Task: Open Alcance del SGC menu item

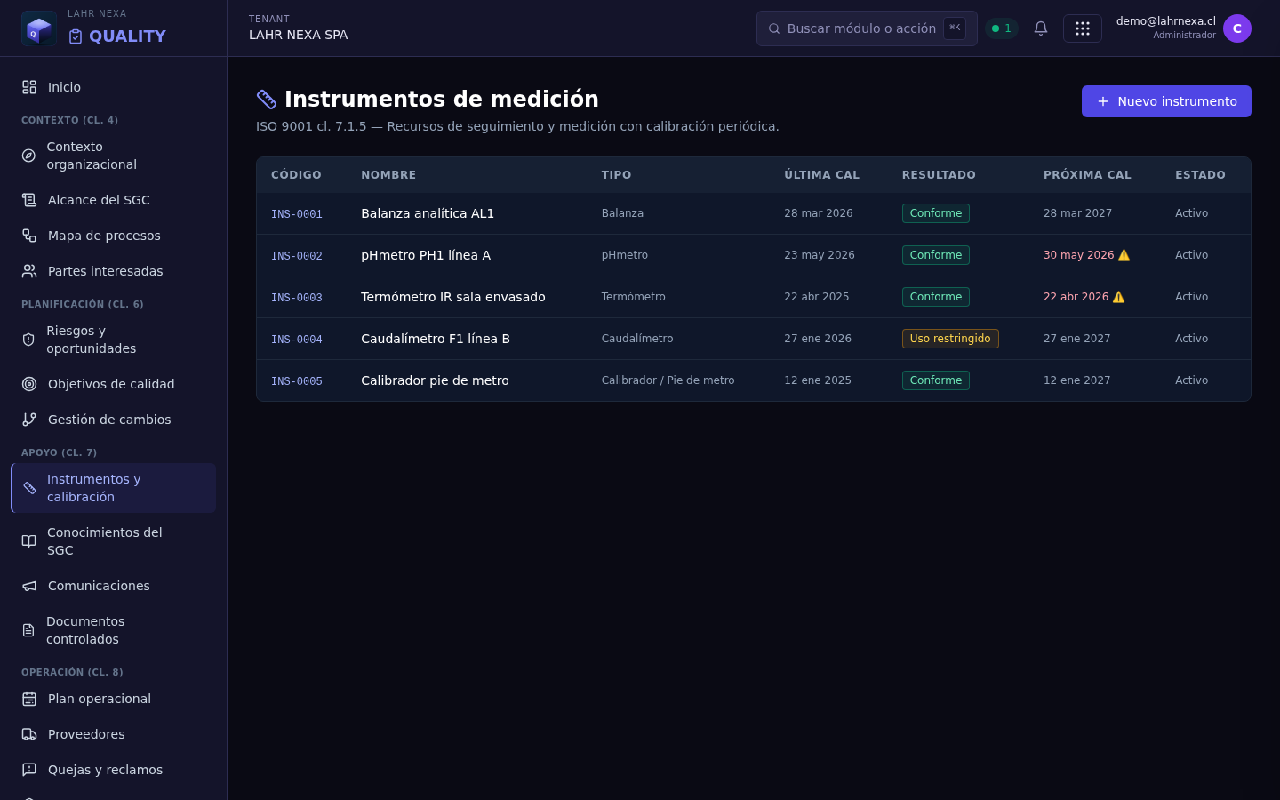Action: [114, 200]
